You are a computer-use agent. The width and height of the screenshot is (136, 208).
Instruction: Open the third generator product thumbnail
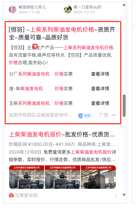[x=98, y=177]
